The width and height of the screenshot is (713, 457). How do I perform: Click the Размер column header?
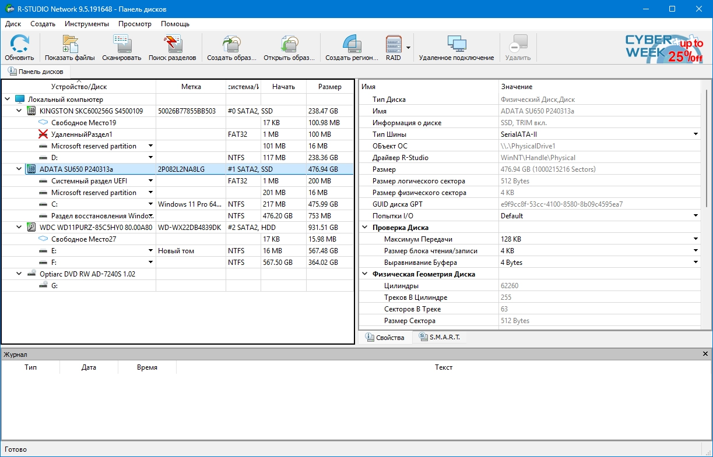click(329, 87)
